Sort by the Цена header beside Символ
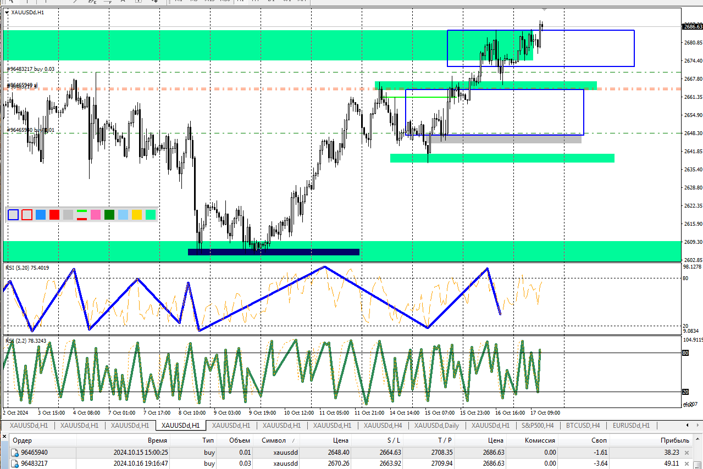Viewport: 703px width, 469px height. [326, 440]
